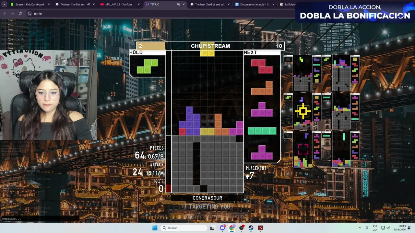Open network settings from the tray icon

pos(383,228)
